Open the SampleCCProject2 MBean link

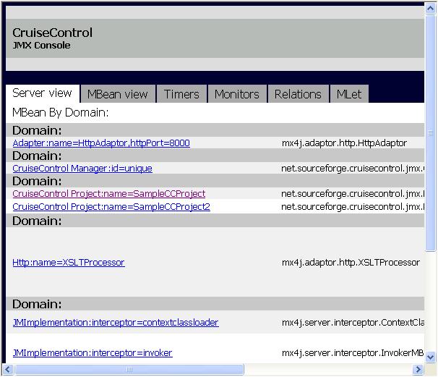click(x=111, y=207)
